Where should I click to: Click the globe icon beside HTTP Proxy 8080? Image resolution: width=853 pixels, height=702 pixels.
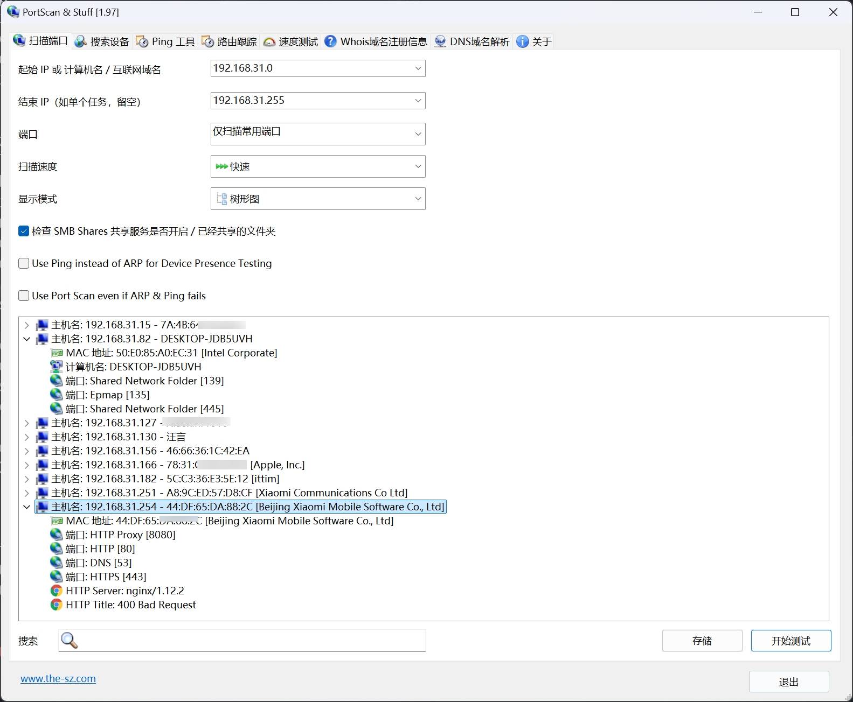[x=56, y=535]
